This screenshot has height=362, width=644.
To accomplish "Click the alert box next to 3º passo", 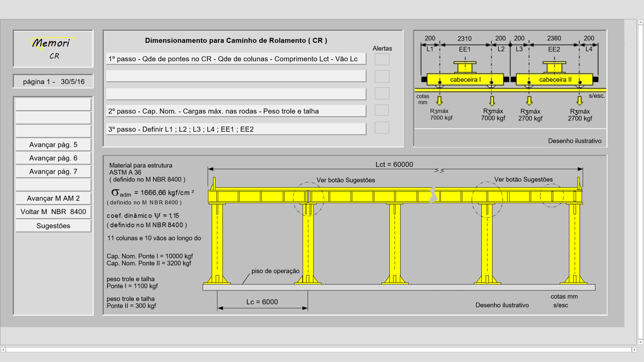I will pyautogui.click(x=382, y=128).
